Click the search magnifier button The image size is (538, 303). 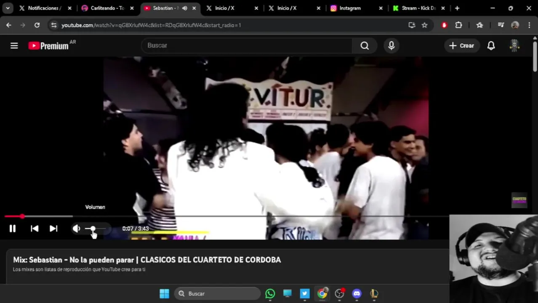365,45
